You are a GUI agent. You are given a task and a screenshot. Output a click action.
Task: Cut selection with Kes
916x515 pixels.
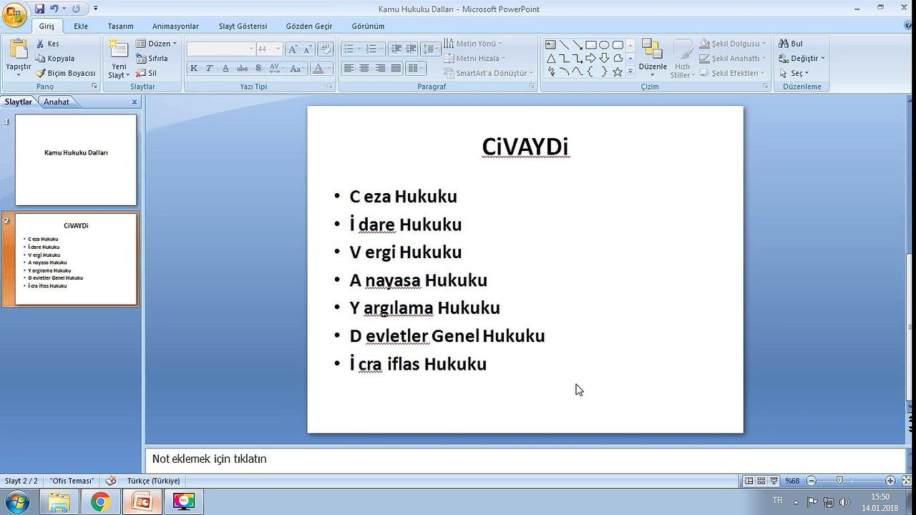[x=48, y=44]
